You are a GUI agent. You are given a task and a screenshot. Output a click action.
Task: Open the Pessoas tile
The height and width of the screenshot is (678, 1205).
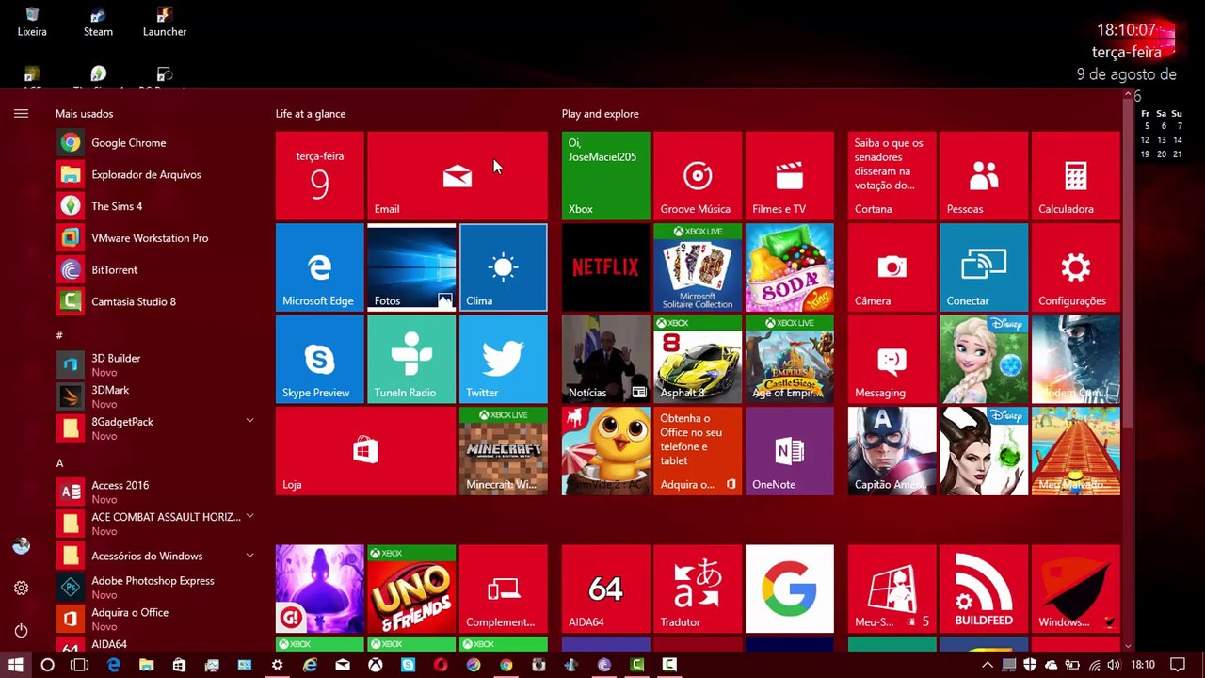(x=984, y=176)
